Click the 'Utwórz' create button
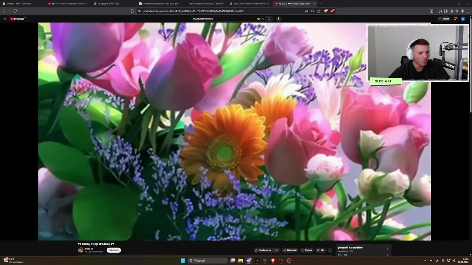472x265 pixels. [444, 19]
